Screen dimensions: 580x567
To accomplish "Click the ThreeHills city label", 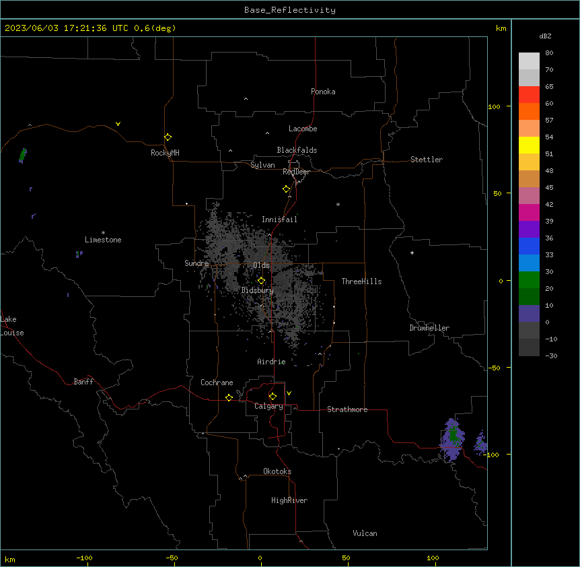I will coord(361,281).
